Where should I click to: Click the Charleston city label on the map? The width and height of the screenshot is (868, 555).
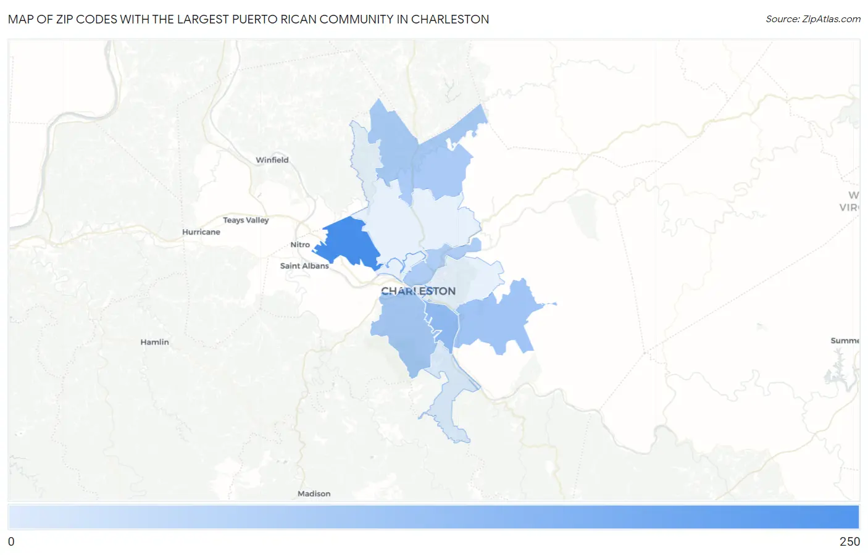tap(418, 291)
